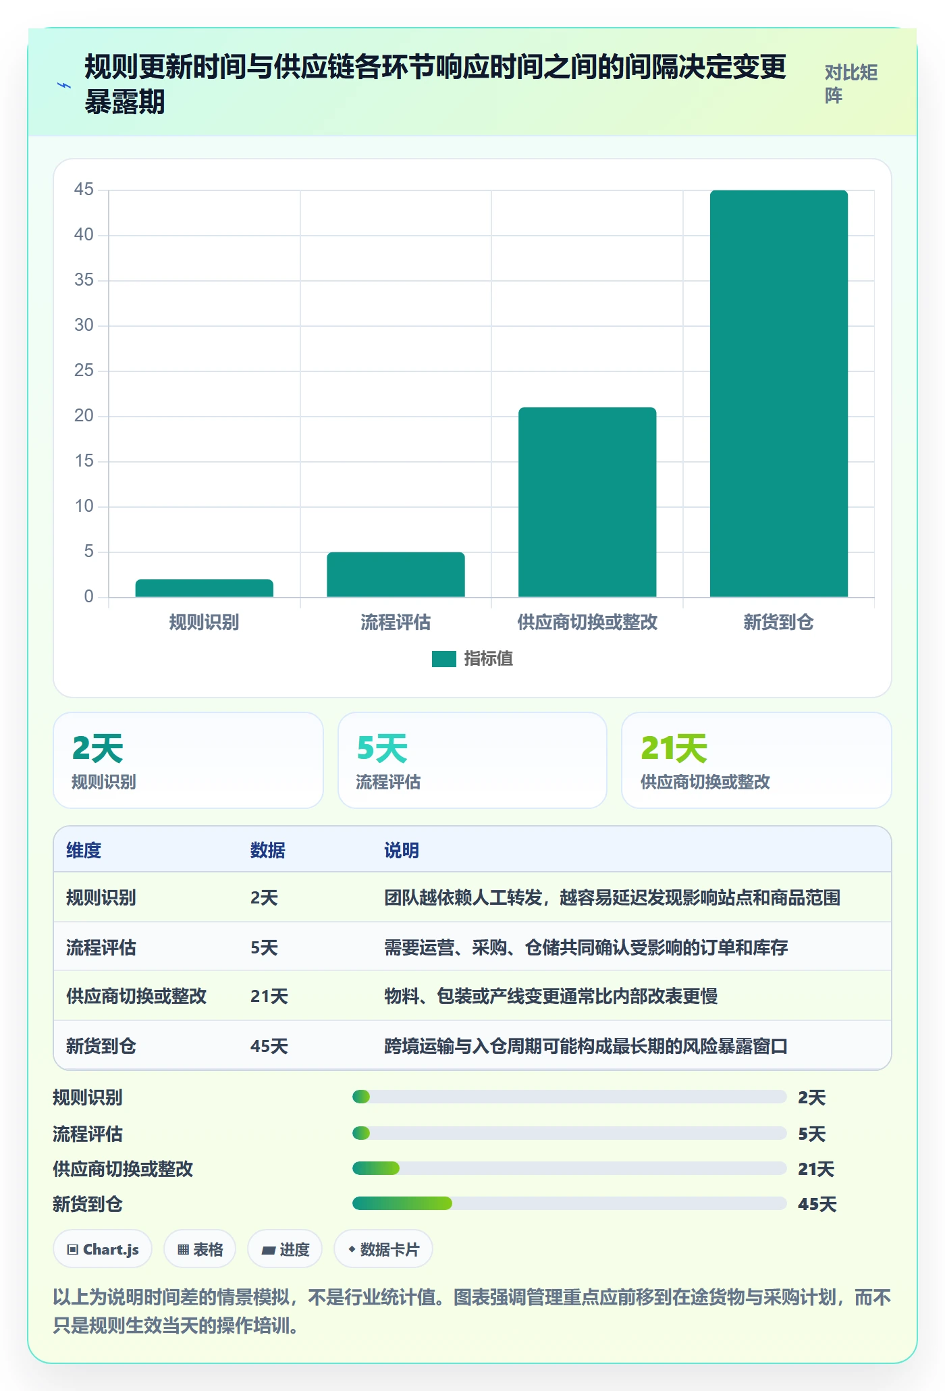Click the 数据 column header
The width and height of the screenshot is (945, 1391).
coord(268,850)
